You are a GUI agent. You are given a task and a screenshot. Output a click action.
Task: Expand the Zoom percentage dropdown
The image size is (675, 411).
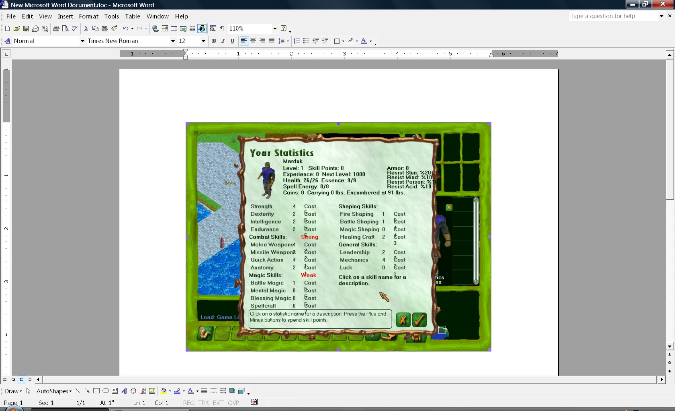pyautogui.click(x=275, y=29)
